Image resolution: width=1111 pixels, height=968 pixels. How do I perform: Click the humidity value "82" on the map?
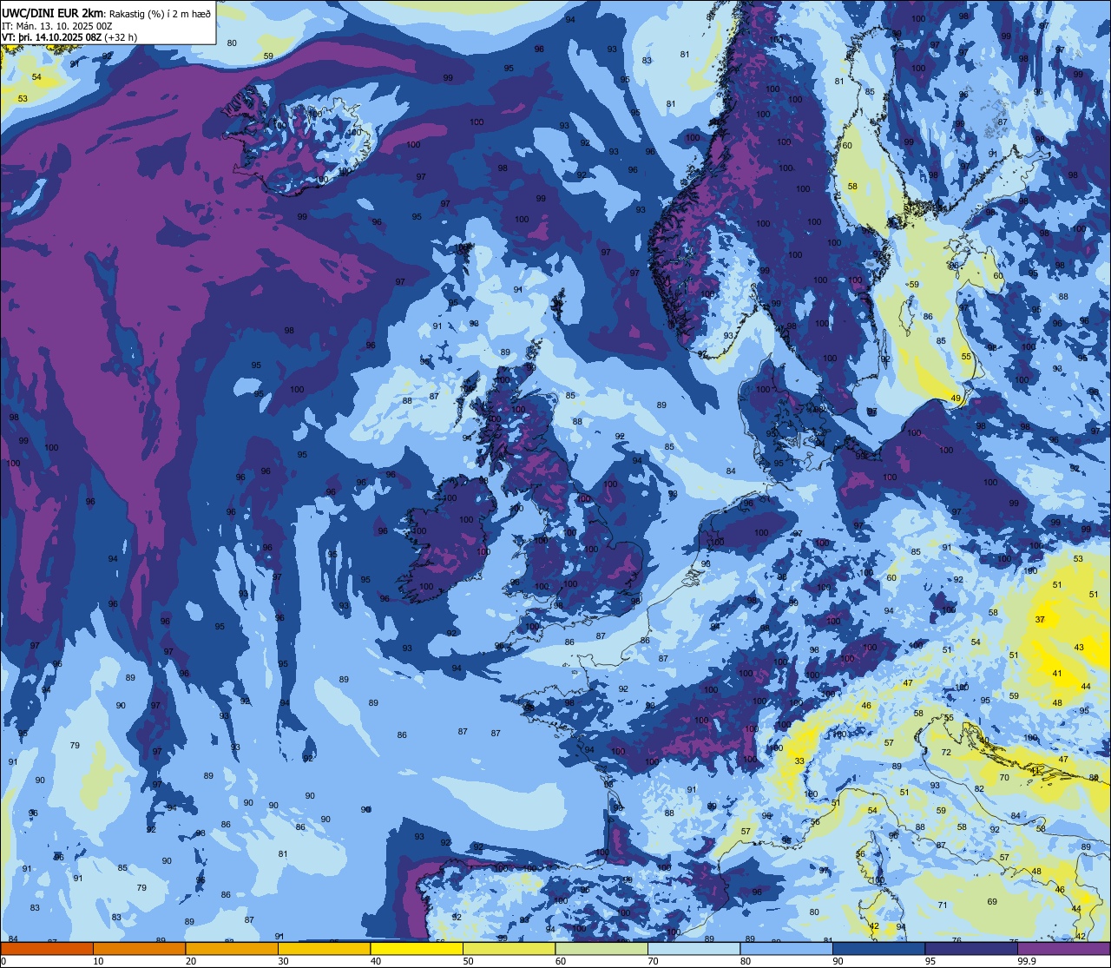pyautogui.click(x=979, y=789)
